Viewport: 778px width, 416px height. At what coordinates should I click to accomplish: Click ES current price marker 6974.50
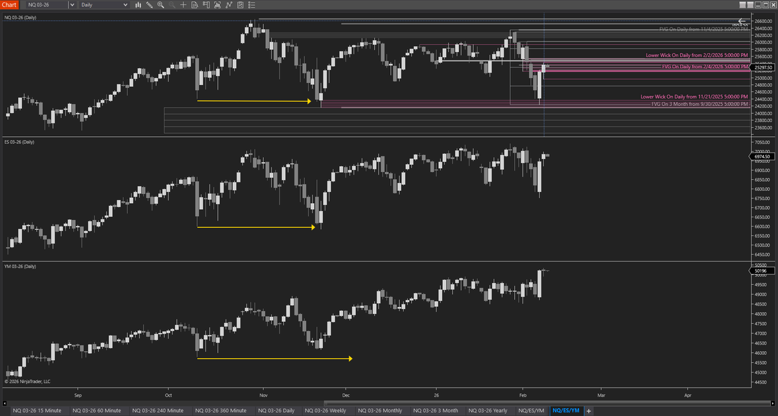coord(762,156)
